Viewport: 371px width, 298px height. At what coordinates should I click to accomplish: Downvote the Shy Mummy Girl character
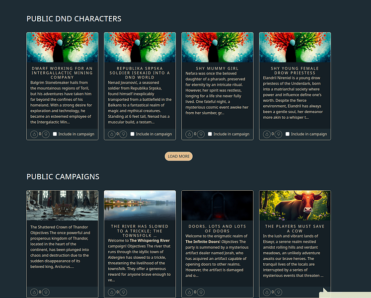pyautogui.click(x=201, y=134)
